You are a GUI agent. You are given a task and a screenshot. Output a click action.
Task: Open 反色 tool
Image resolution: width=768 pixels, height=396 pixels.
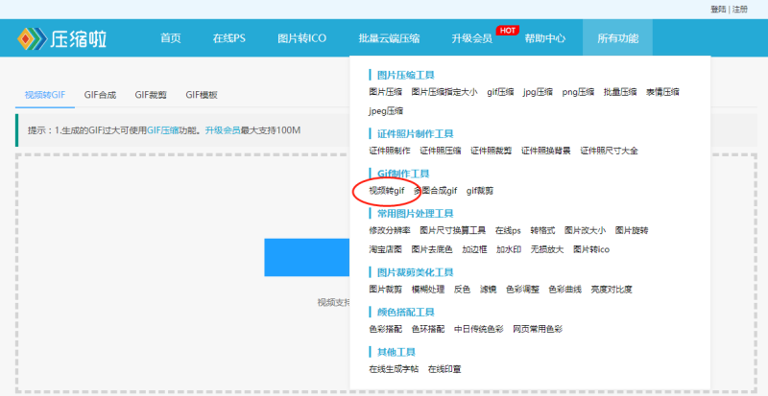(463, 290)
